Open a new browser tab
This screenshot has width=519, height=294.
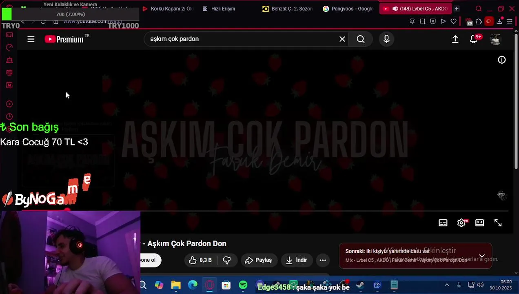pyautogui.click(x=457, y=9)
